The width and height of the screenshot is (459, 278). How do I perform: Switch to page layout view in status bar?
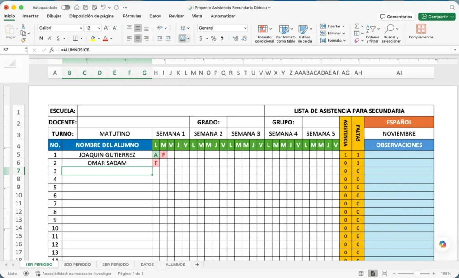tap(372, 274)
